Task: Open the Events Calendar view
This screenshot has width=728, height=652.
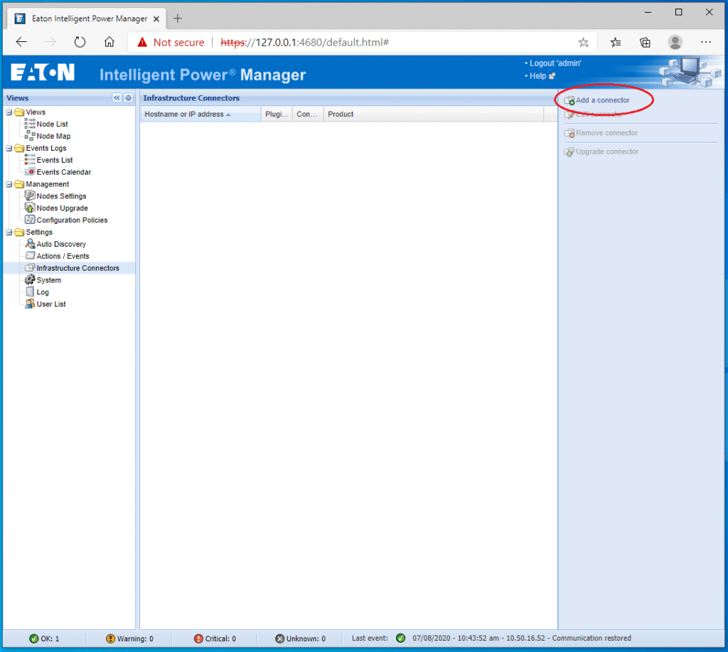Action: (x=64, y=172)
